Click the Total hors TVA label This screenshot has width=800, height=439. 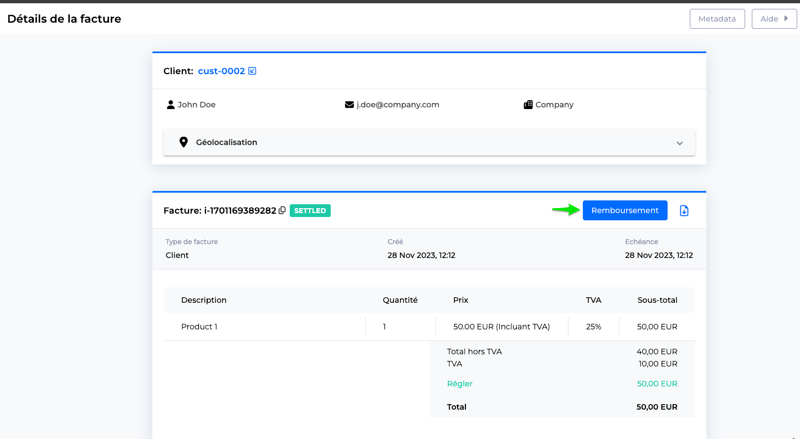click(474, 352)
